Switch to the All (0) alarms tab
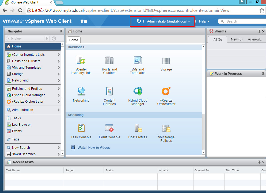Viewport: 266px width, 193px height. click(218, 39)
